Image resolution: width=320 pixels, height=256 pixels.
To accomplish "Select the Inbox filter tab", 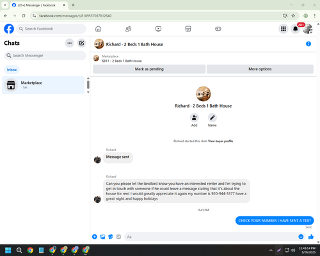I will coord(12,70).
